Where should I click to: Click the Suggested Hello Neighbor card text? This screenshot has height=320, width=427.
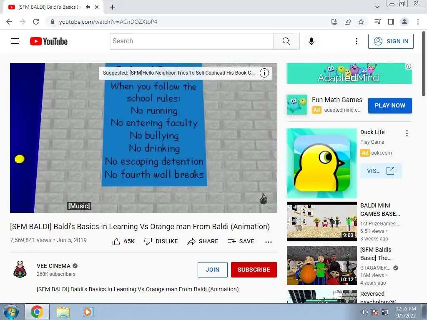(x=179, y=73)
